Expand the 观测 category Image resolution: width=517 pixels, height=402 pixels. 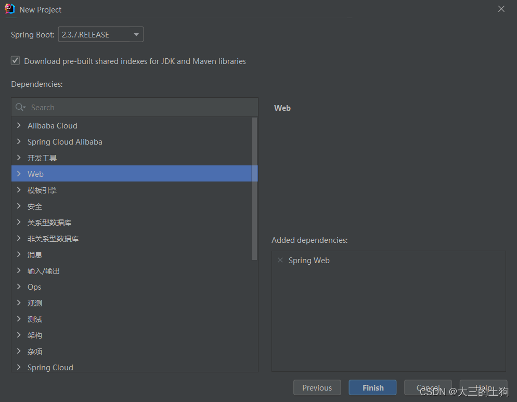tap(19, 303)
